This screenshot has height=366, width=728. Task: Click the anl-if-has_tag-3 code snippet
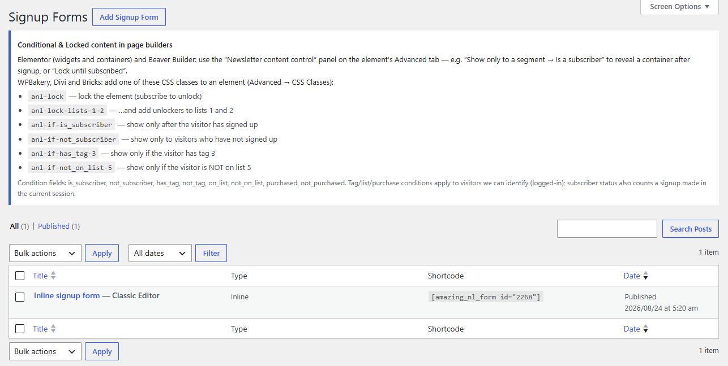click(x=64, y=154)
